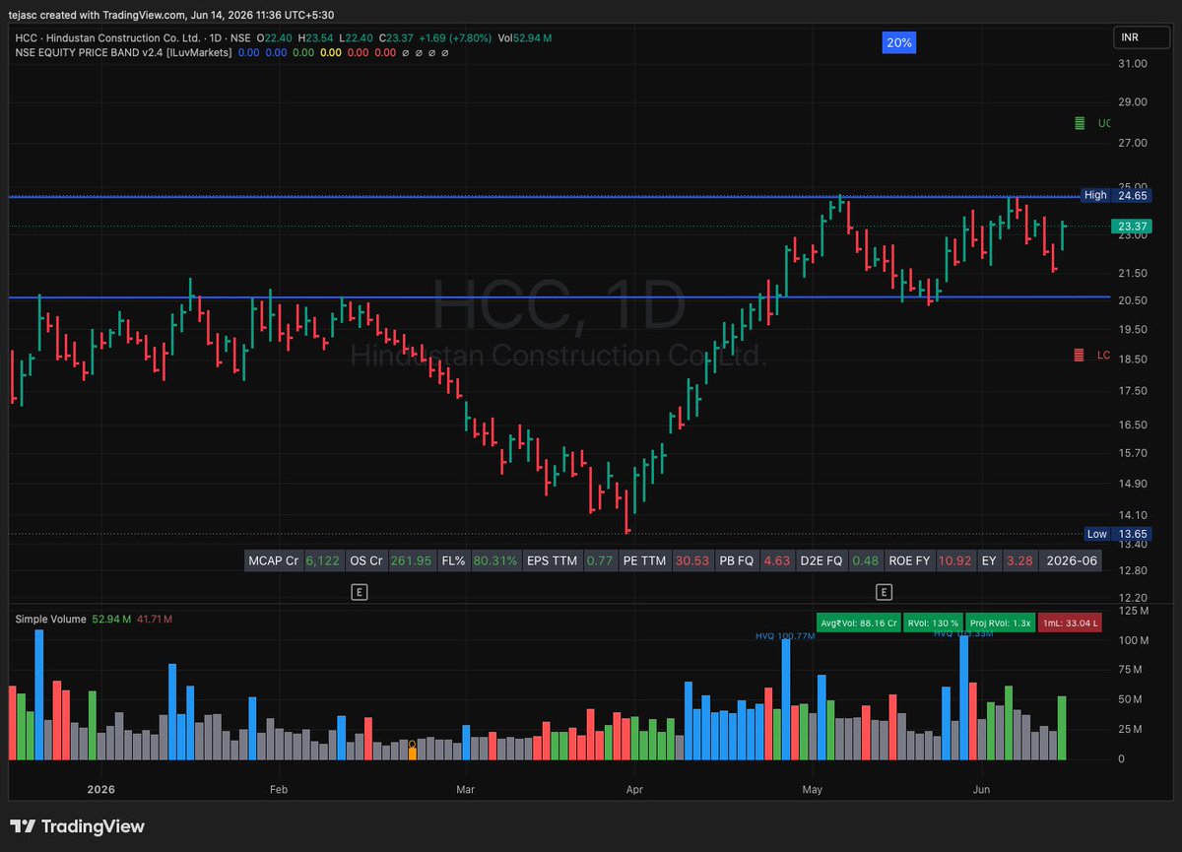Viewport: 1182px width, 852px height.
Task: Click the HVQ 100.77M volume label
Action: click(785, 636)
